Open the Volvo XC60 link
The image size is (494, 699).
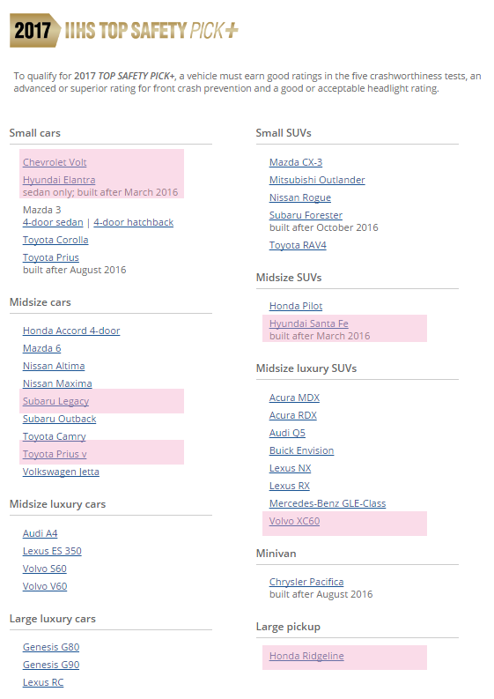click(x=294, y=521)
